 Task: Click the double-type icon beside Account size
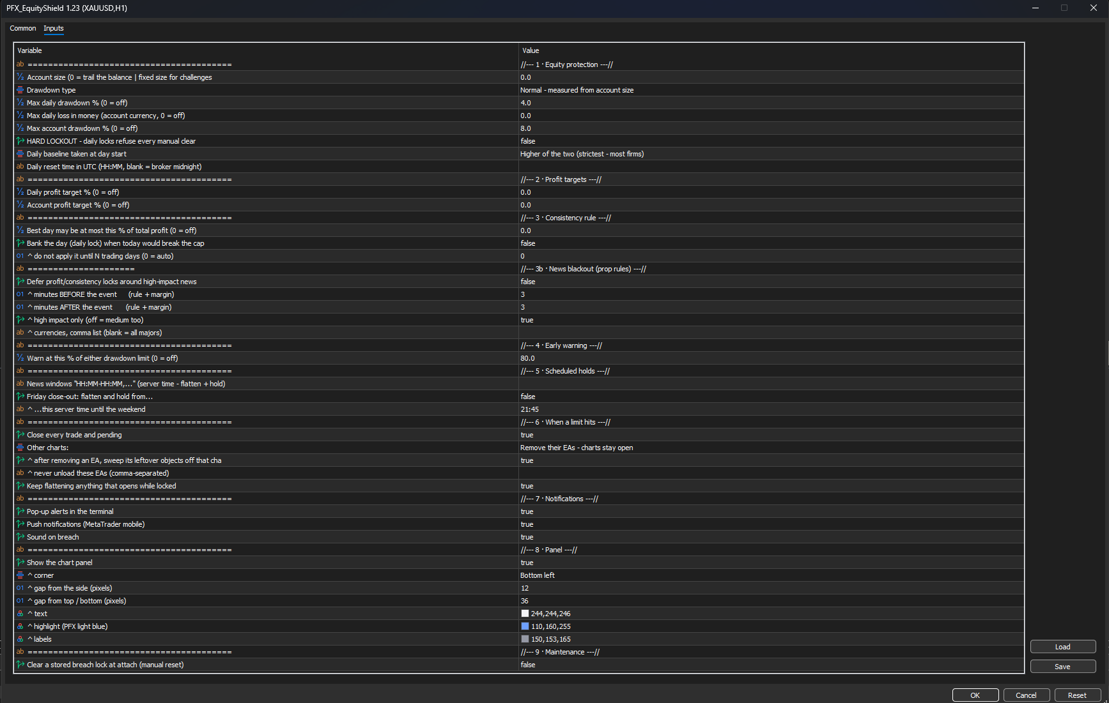tap(20, 77)
